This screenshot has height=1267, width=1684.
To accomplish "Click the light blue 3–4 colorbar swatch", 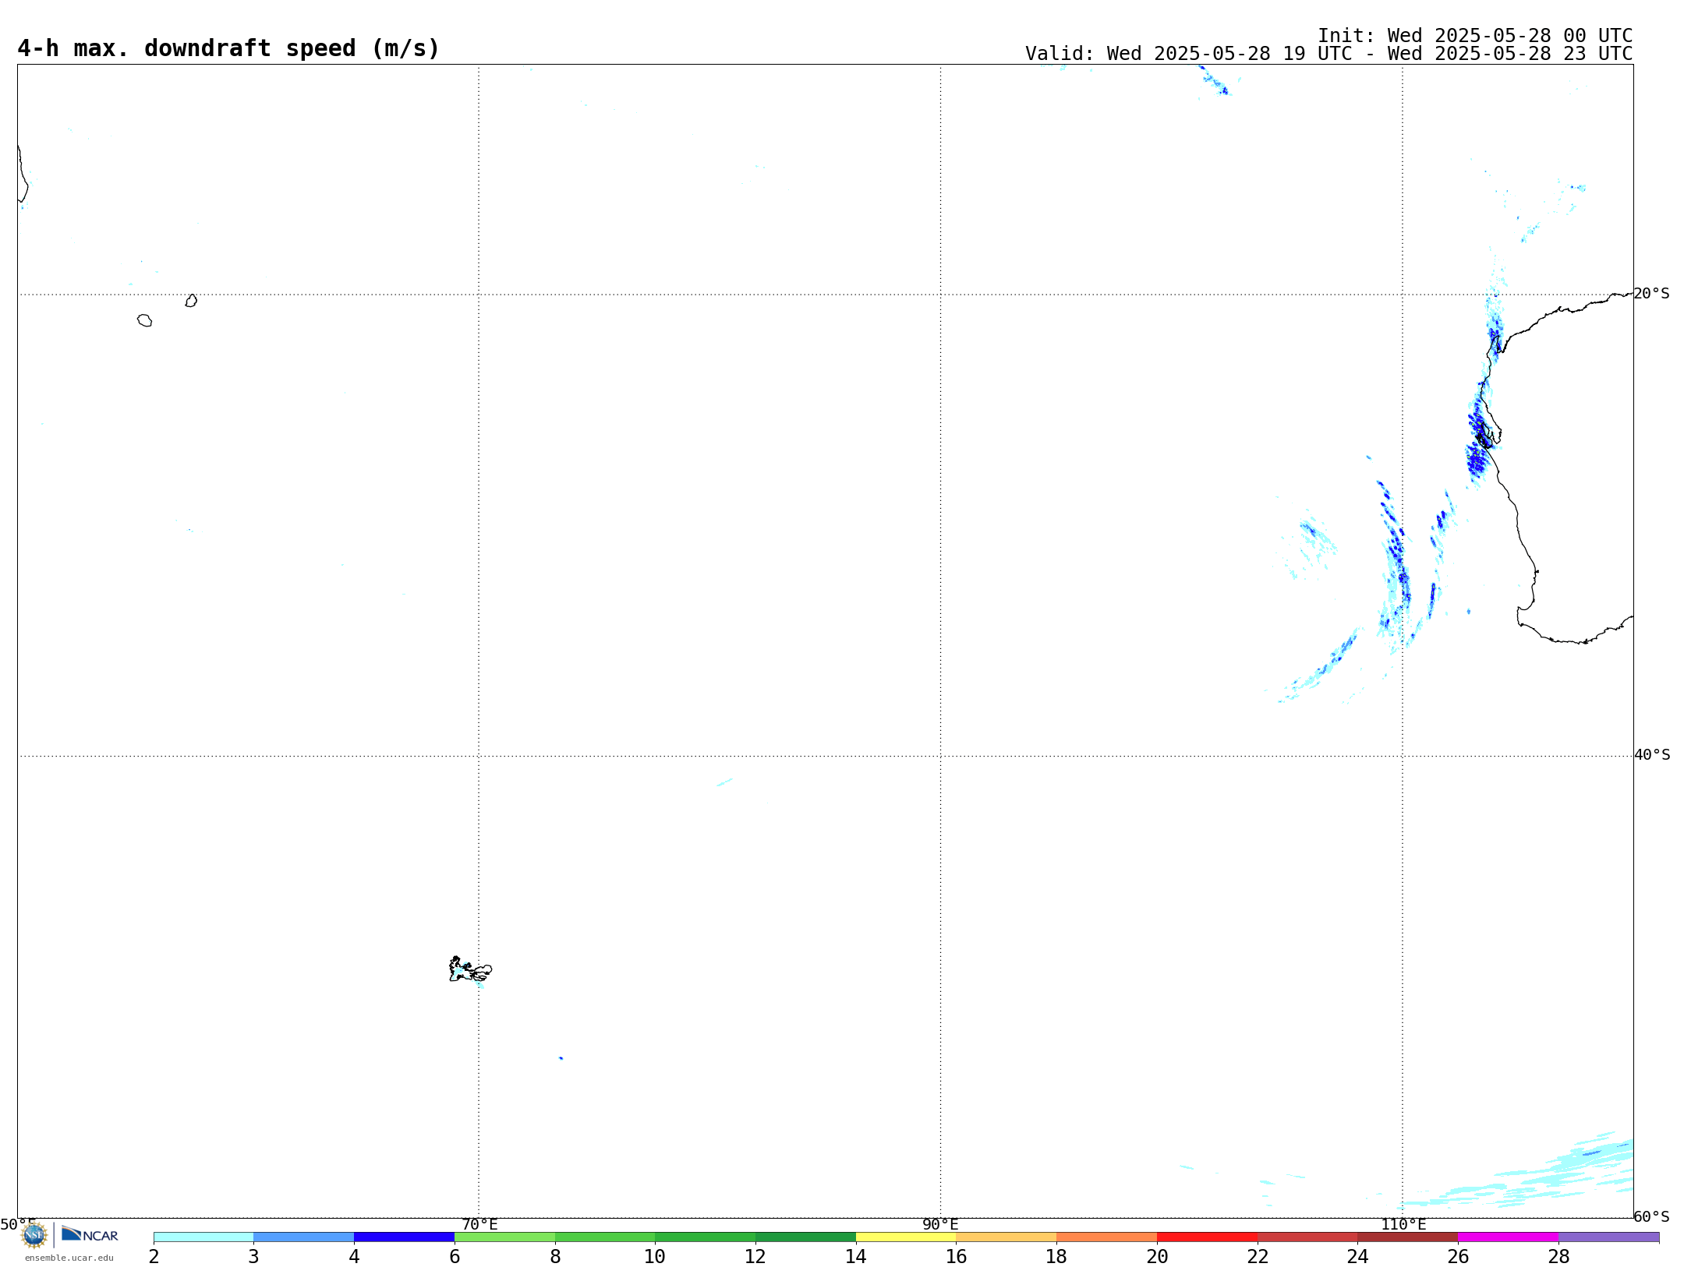I will point(304,1237).
